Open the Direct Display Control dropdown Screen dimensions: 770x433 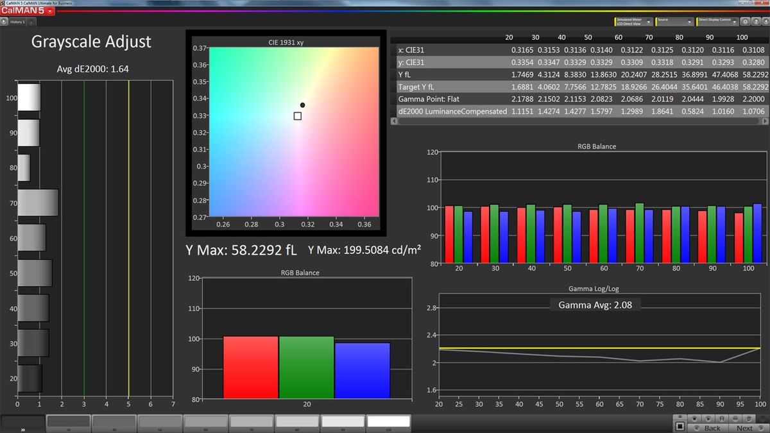point(735,22)
